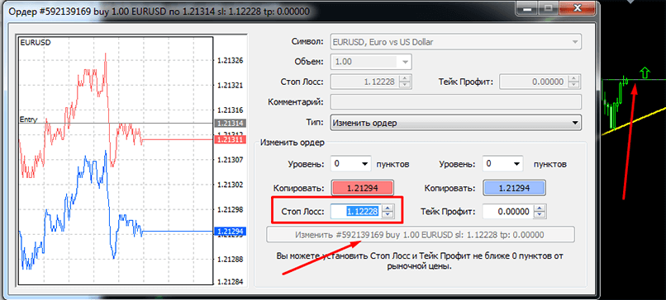Click the Комментарий text field
Image resolution: width=666 pixels, height=300 pixels.
(x=455, y=102)
